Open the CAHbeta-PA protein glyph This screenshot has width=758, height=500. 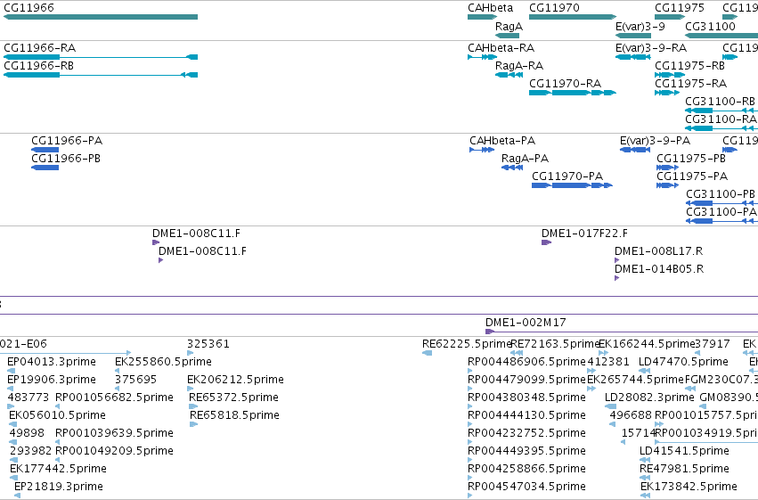482,150
